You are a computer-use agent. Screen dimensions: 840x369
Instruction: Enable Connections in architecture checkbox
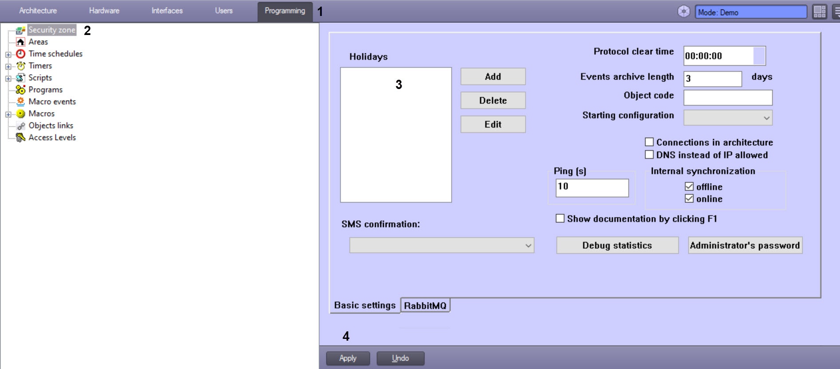click(x=649, y=142)
